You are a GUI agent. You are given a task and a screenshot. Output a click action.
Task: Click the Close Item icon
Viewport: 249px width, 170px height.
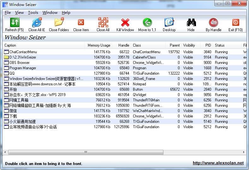pyautogui.click(x=81, y=22)
